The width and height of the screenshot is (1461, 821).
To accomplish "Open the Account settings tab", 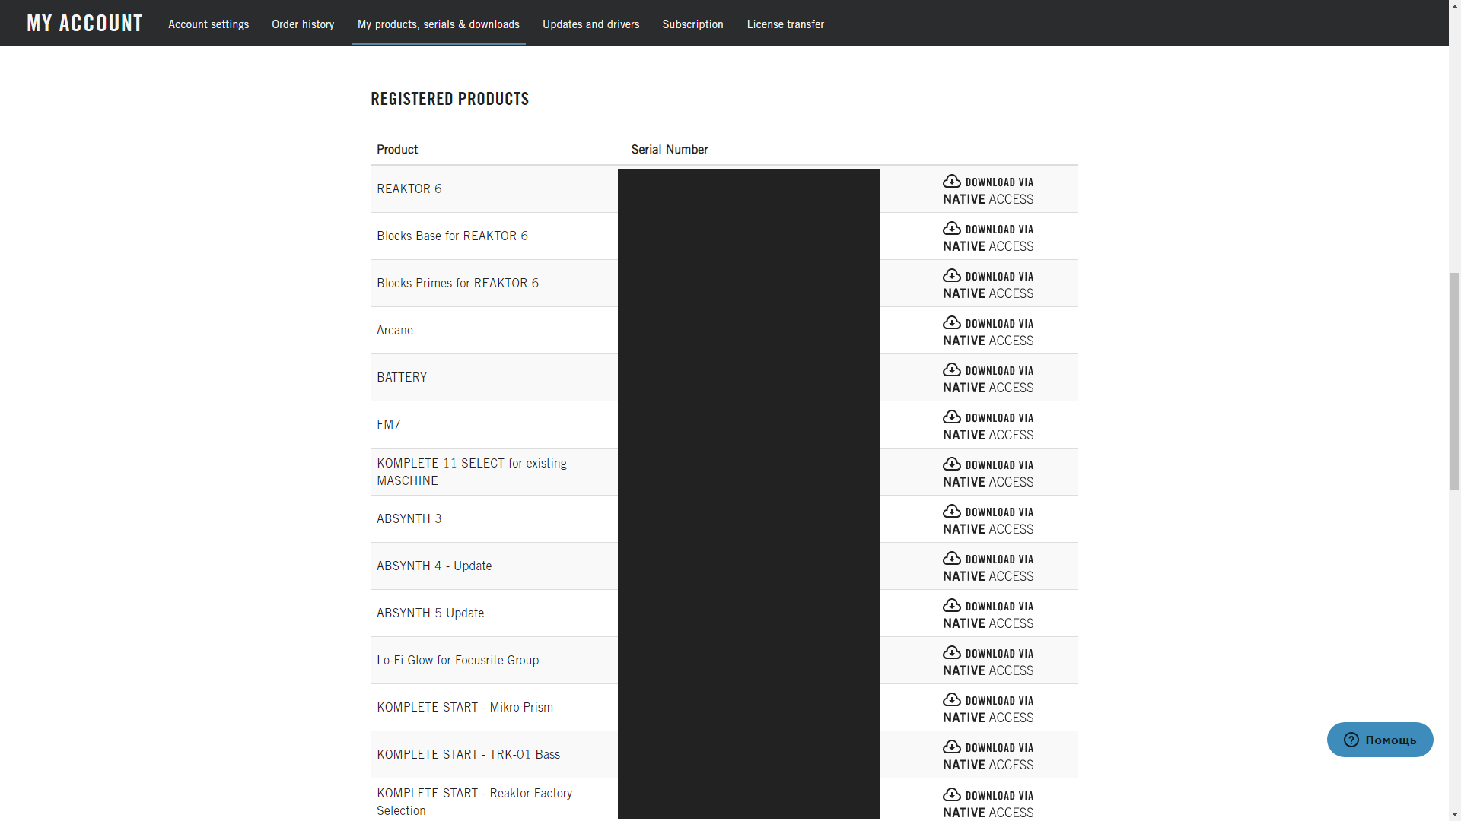I will (208, 24).
